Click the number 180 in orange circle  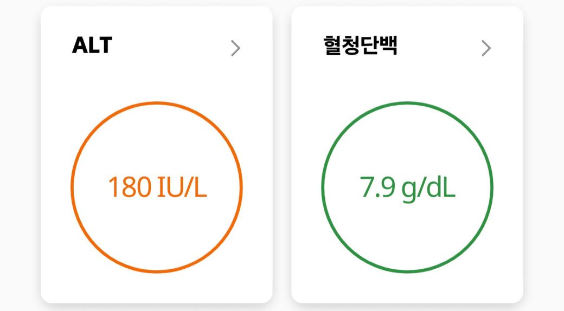130,187
